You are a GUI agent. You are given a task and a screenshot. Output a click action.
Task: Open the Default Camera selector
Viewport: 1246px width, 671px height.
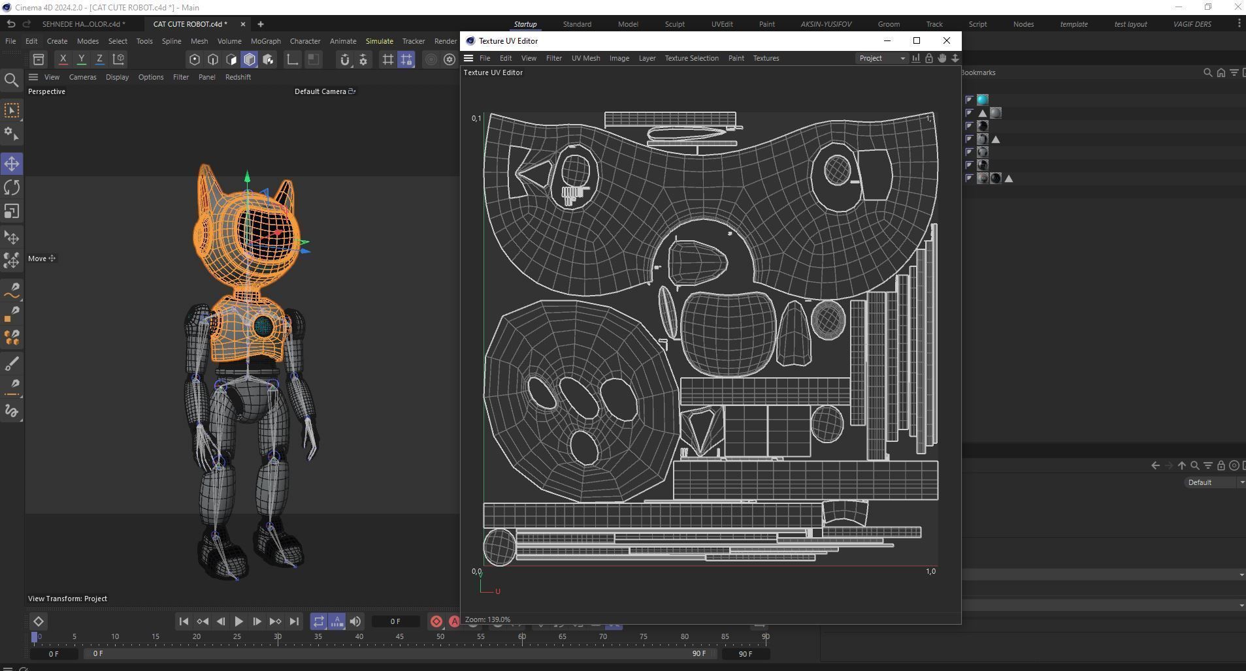click(325, 91)
